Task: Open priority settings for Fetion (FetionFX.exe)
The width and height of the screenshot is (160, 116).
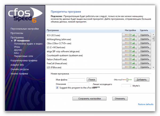Action: (130, 59)
